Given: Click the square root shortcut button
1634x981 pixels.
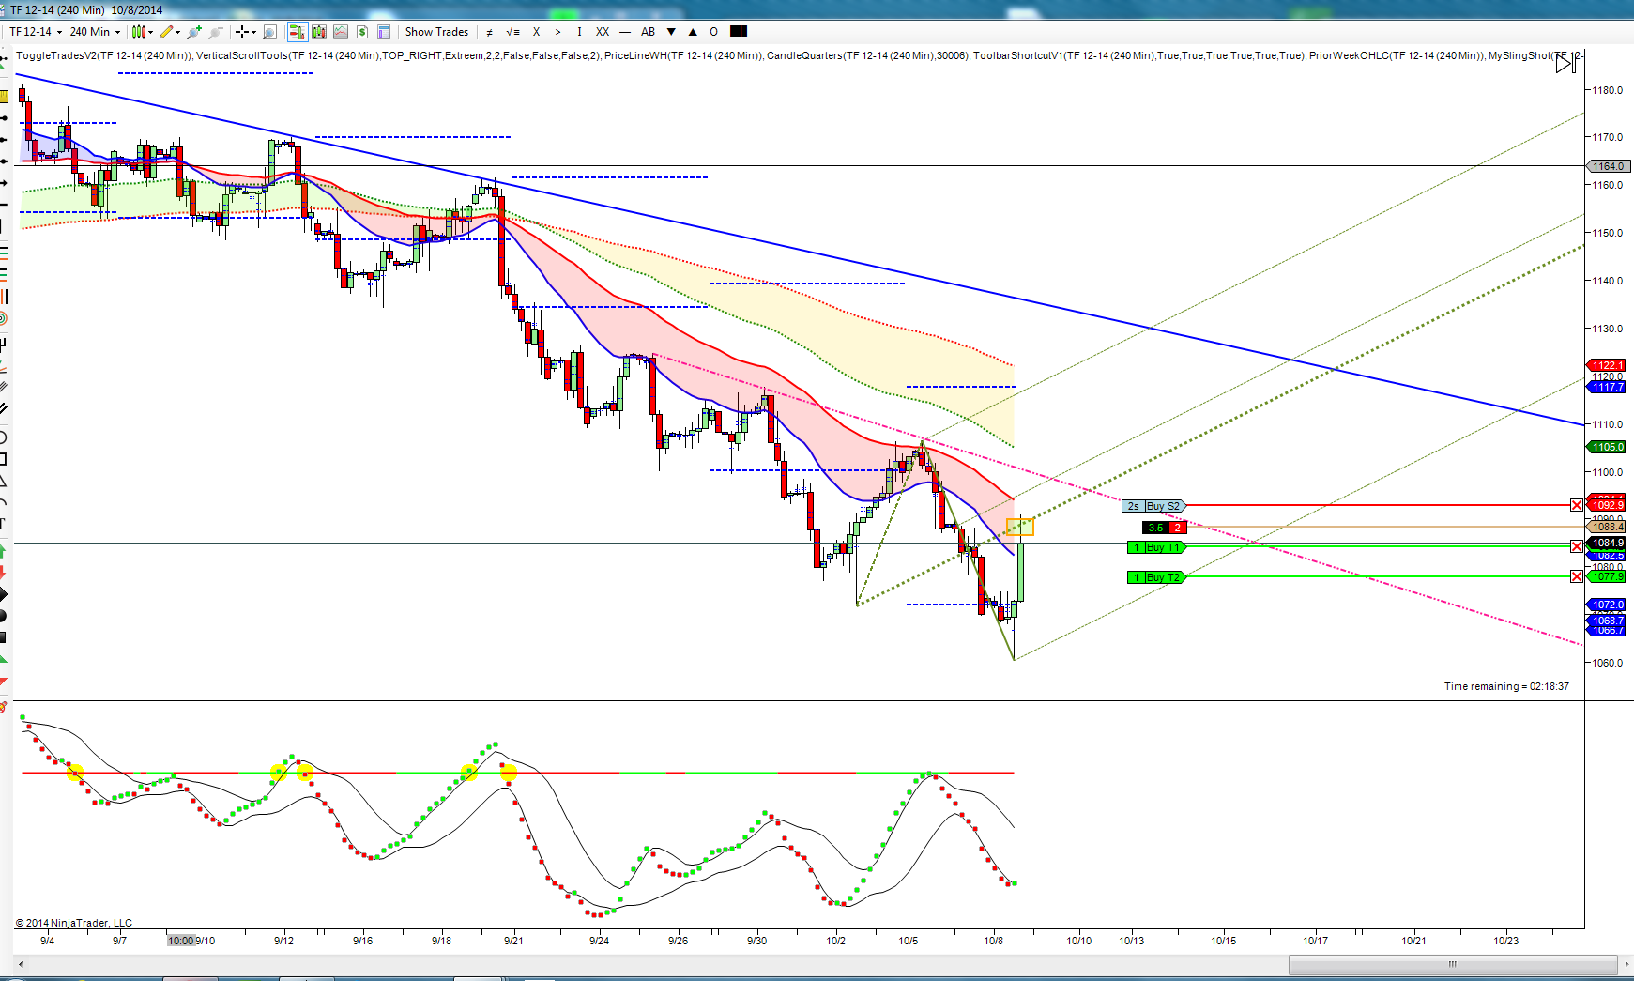Looking at the screenshot, I should pyautogui.click(x=512, y=32).
